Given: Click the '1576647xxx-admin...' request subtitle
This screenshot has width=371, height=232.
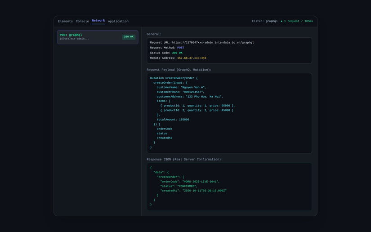Looking at the screenshot, I should 74,39.
